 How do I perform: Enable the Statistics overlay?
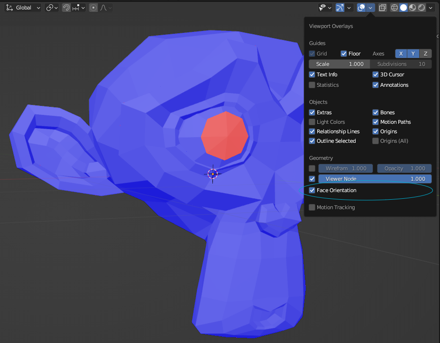[312, 85]
